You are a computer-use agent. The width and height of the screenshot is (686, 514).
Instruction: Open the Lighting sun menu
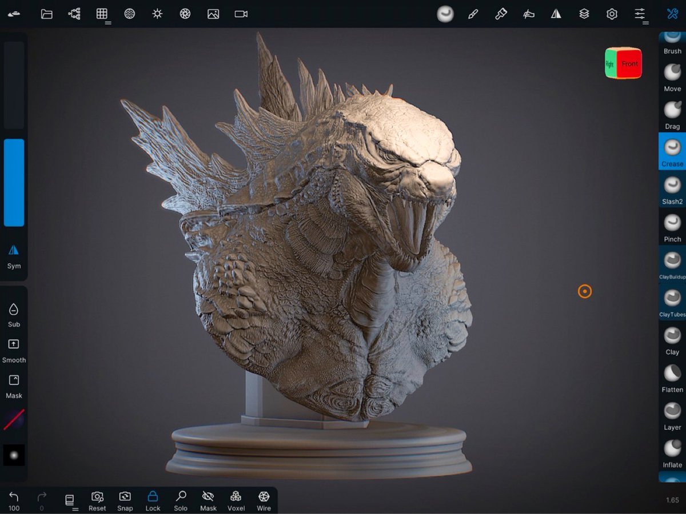point(157,14)
